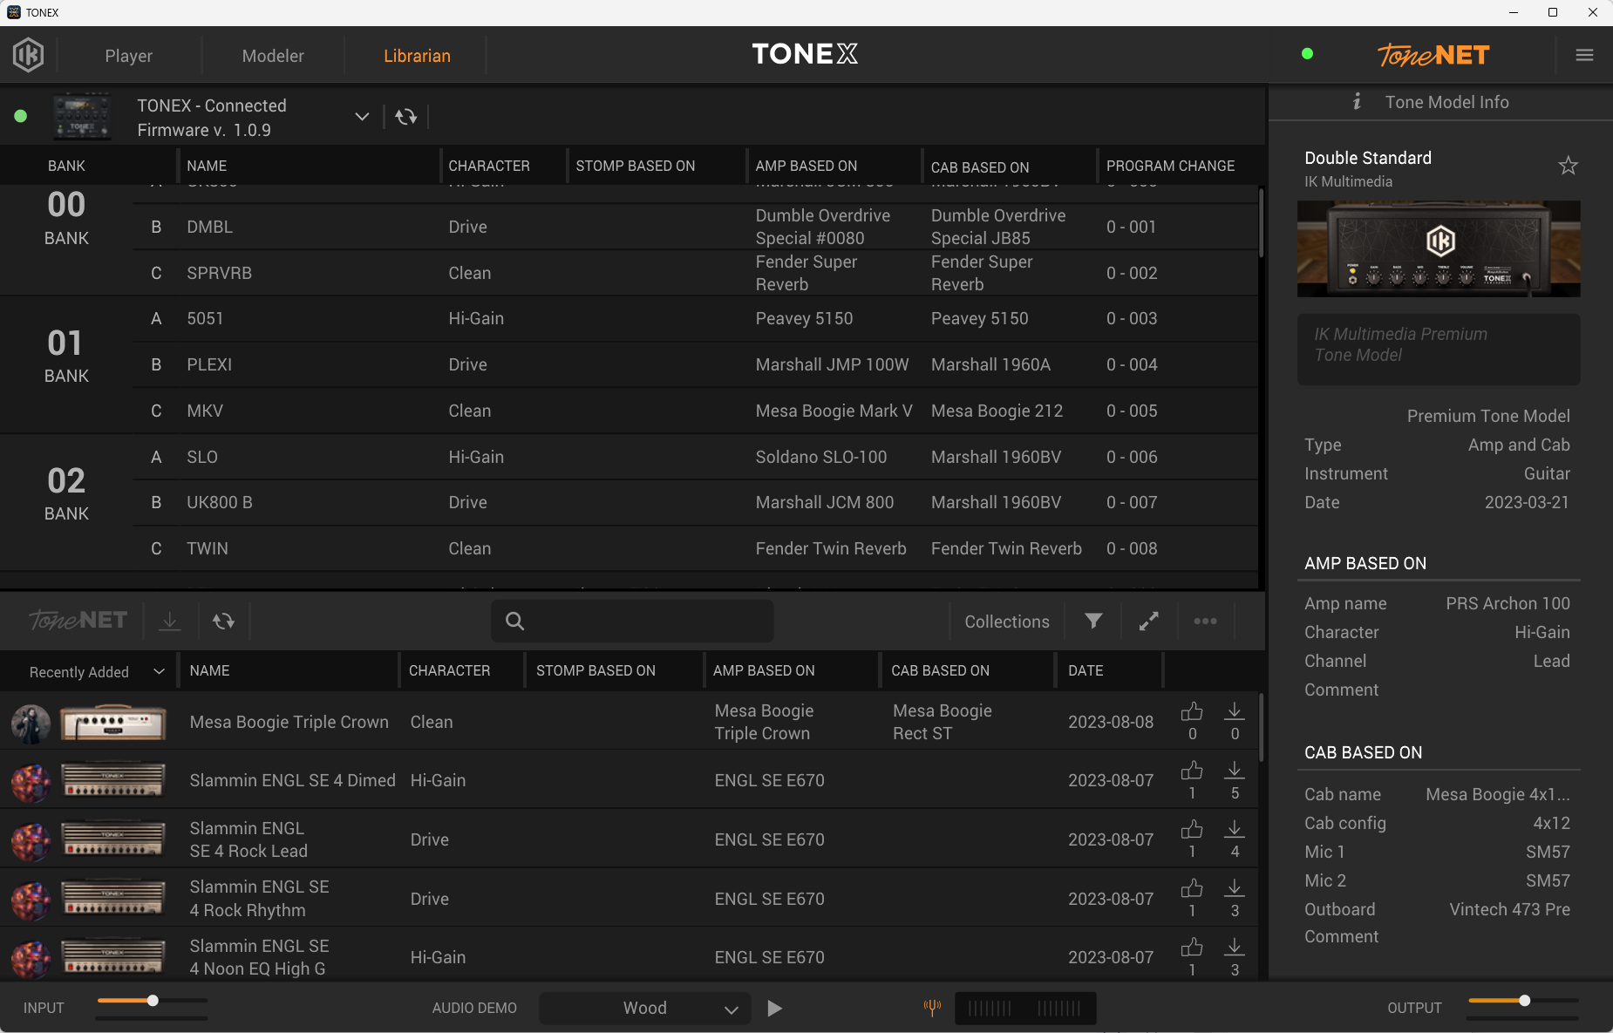Image resolution: width=1613 pixels, height=1033 pixels.
Task: Open the ToneNET logo link in header
Action: [1433, 55]
